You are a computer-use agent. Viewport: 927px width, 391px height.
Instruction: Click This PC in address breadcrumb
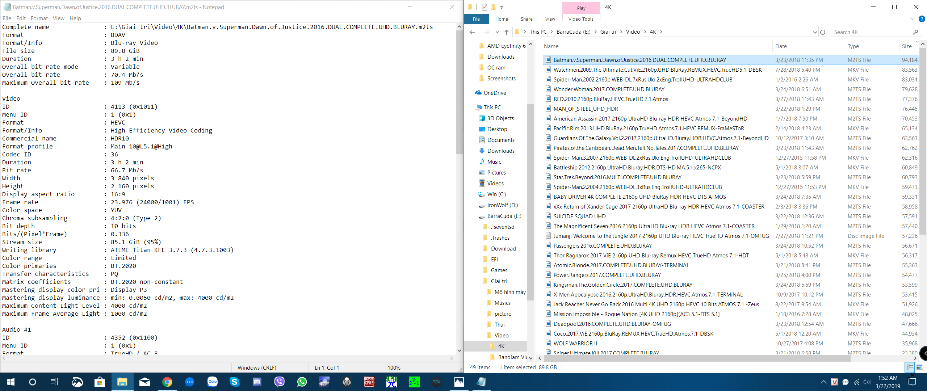pos(538,32)
